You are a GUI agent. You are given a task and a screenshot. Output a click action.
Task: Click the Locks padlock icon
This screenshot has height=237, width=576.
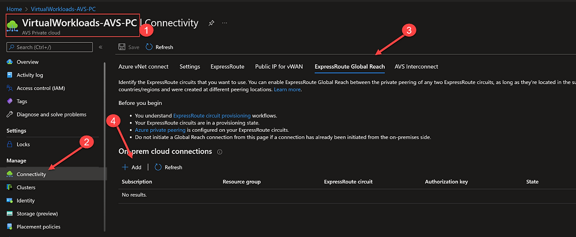[9, 144]
